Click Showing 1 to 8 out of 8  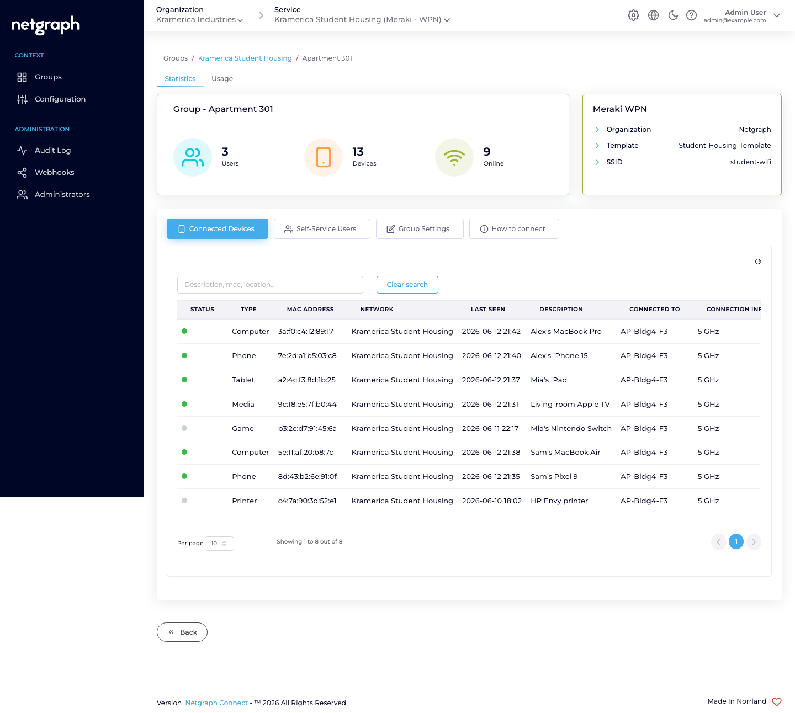[x=310, y=542]
